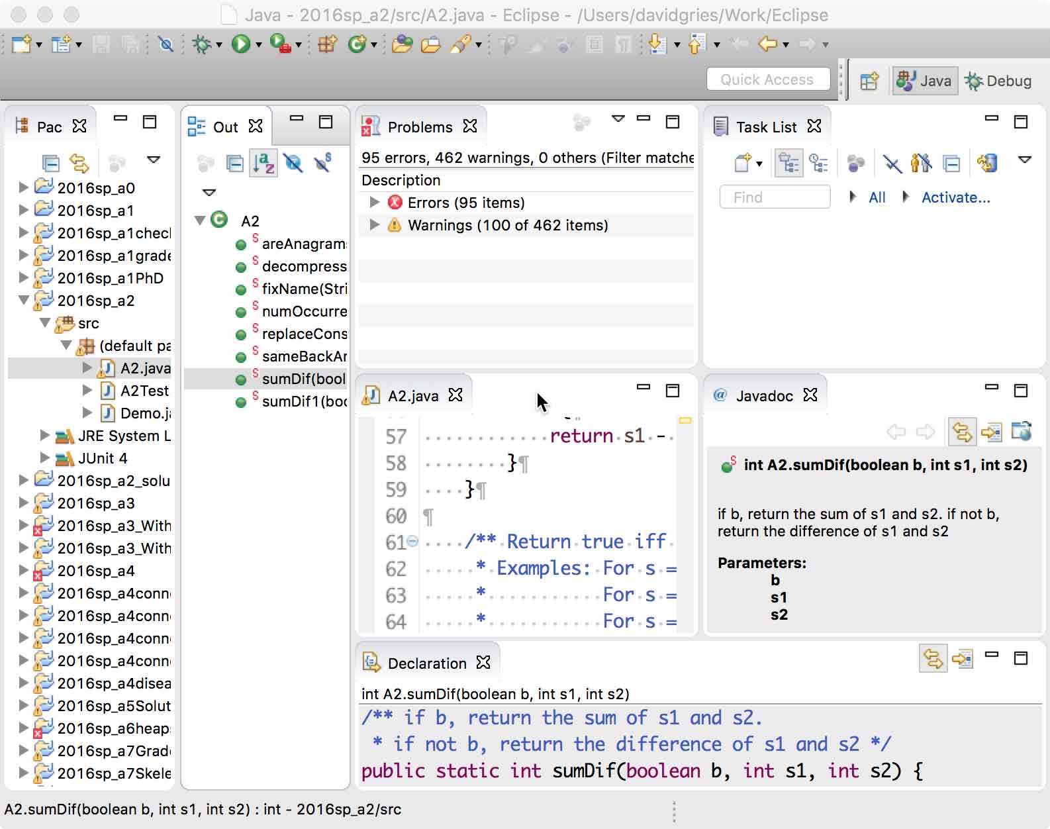The width and height of the screenshot is (1050, 829).
Task: Click the New Java Class icon
Action: [358, 44]
